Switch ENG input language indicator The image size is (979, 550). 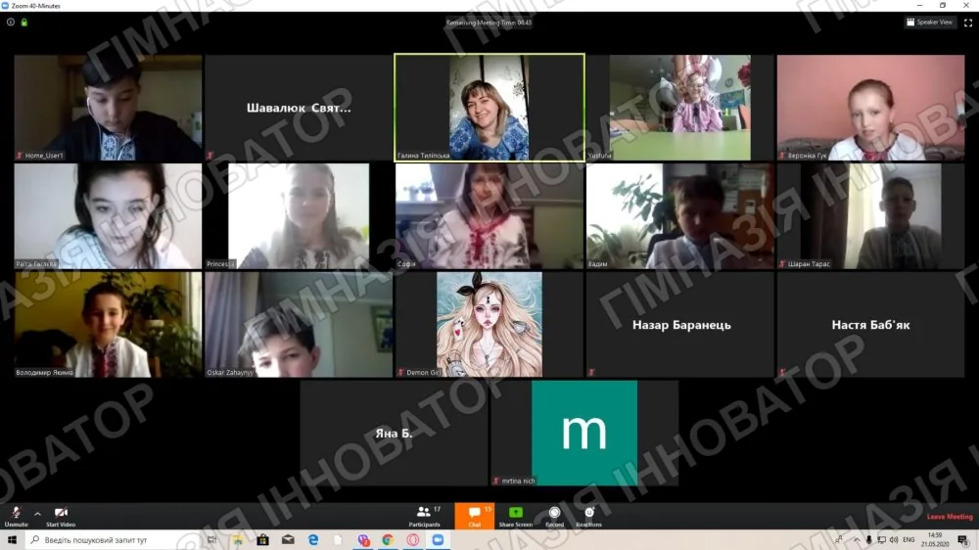coord(909,540)
